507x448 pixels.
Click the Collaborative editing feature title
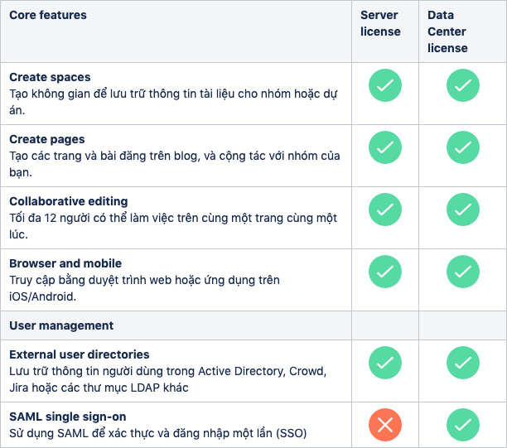(69, 201)
